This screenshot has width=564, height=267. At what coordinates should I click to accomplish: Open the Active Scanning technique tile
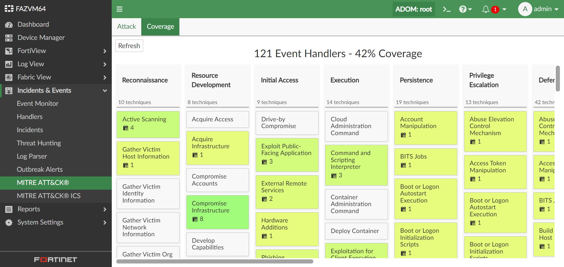click(x=148, y=125)
